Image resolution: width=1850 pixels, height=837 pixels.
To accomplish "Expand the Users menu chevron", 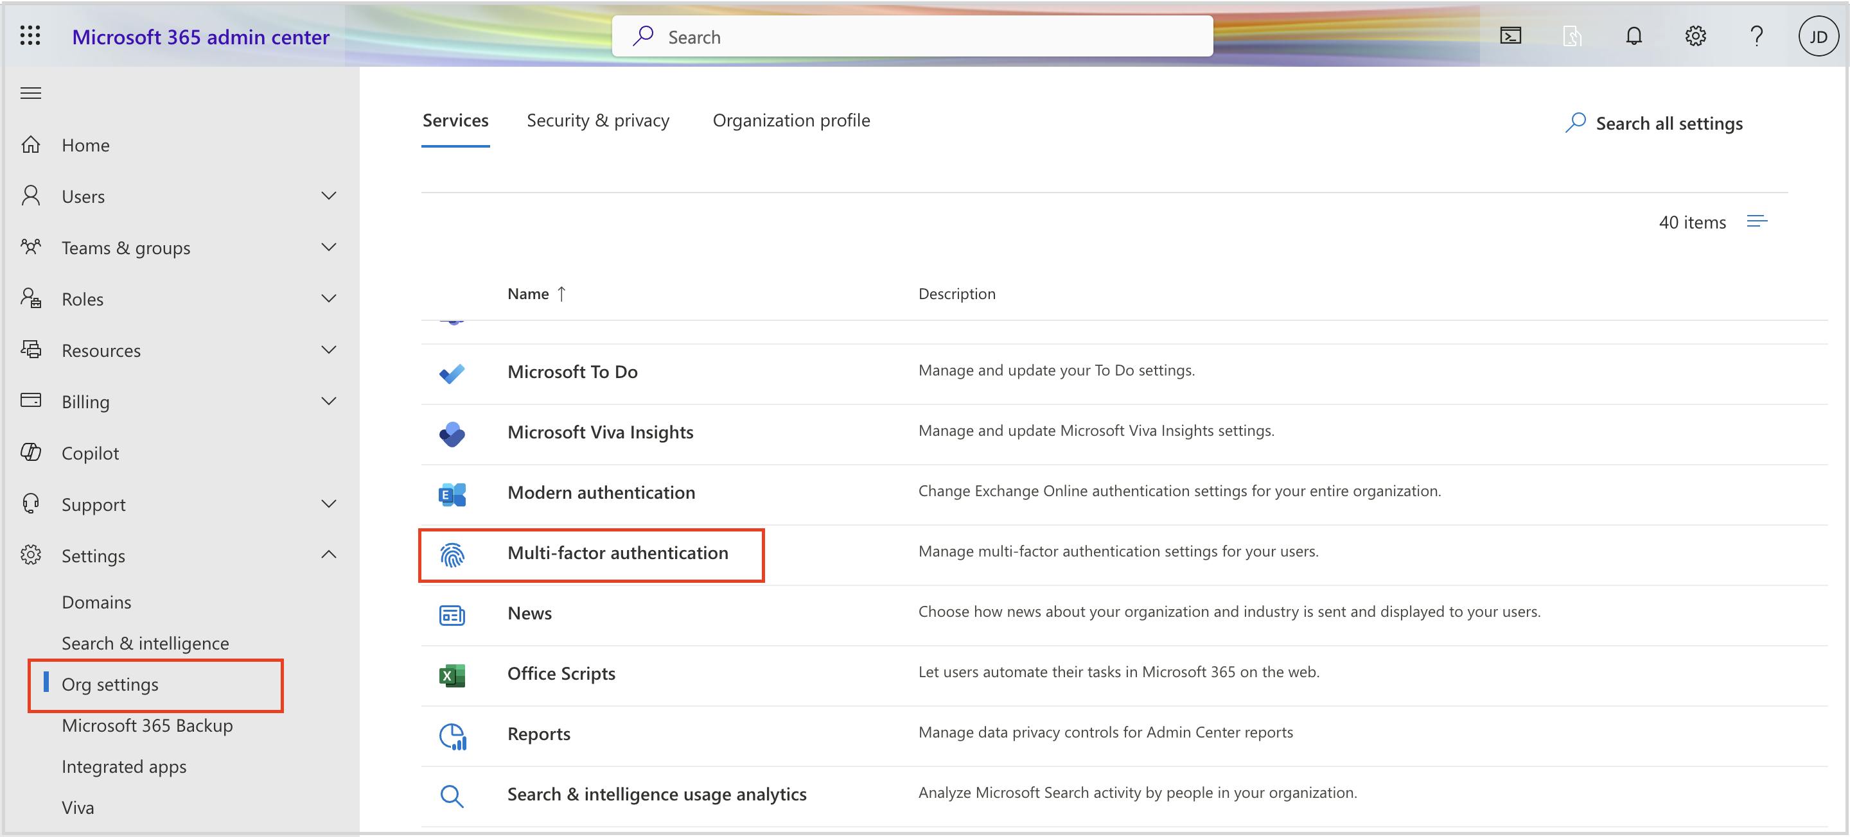I will point(329,195).
